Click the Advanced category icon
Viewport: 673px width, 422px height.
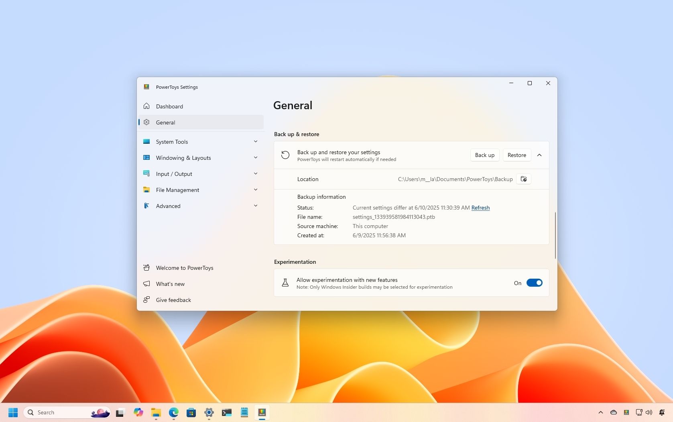tap(146, 206)
